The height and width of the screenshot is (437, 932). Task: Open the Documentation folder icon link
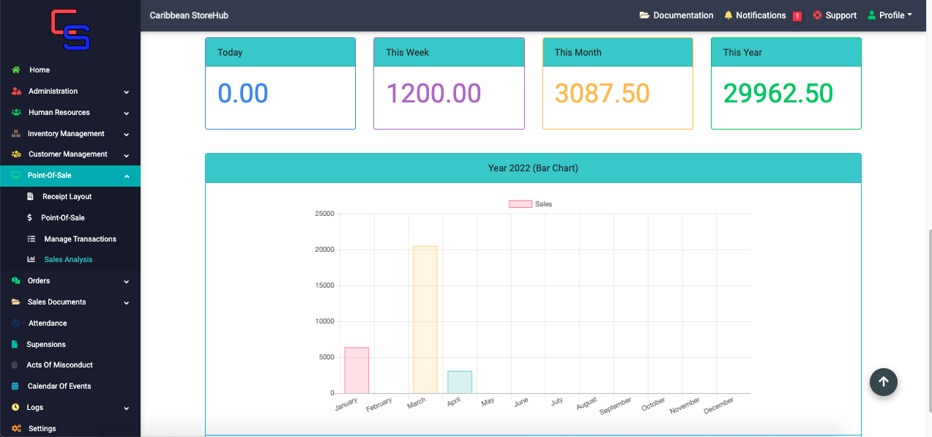(x=644, y=15)
